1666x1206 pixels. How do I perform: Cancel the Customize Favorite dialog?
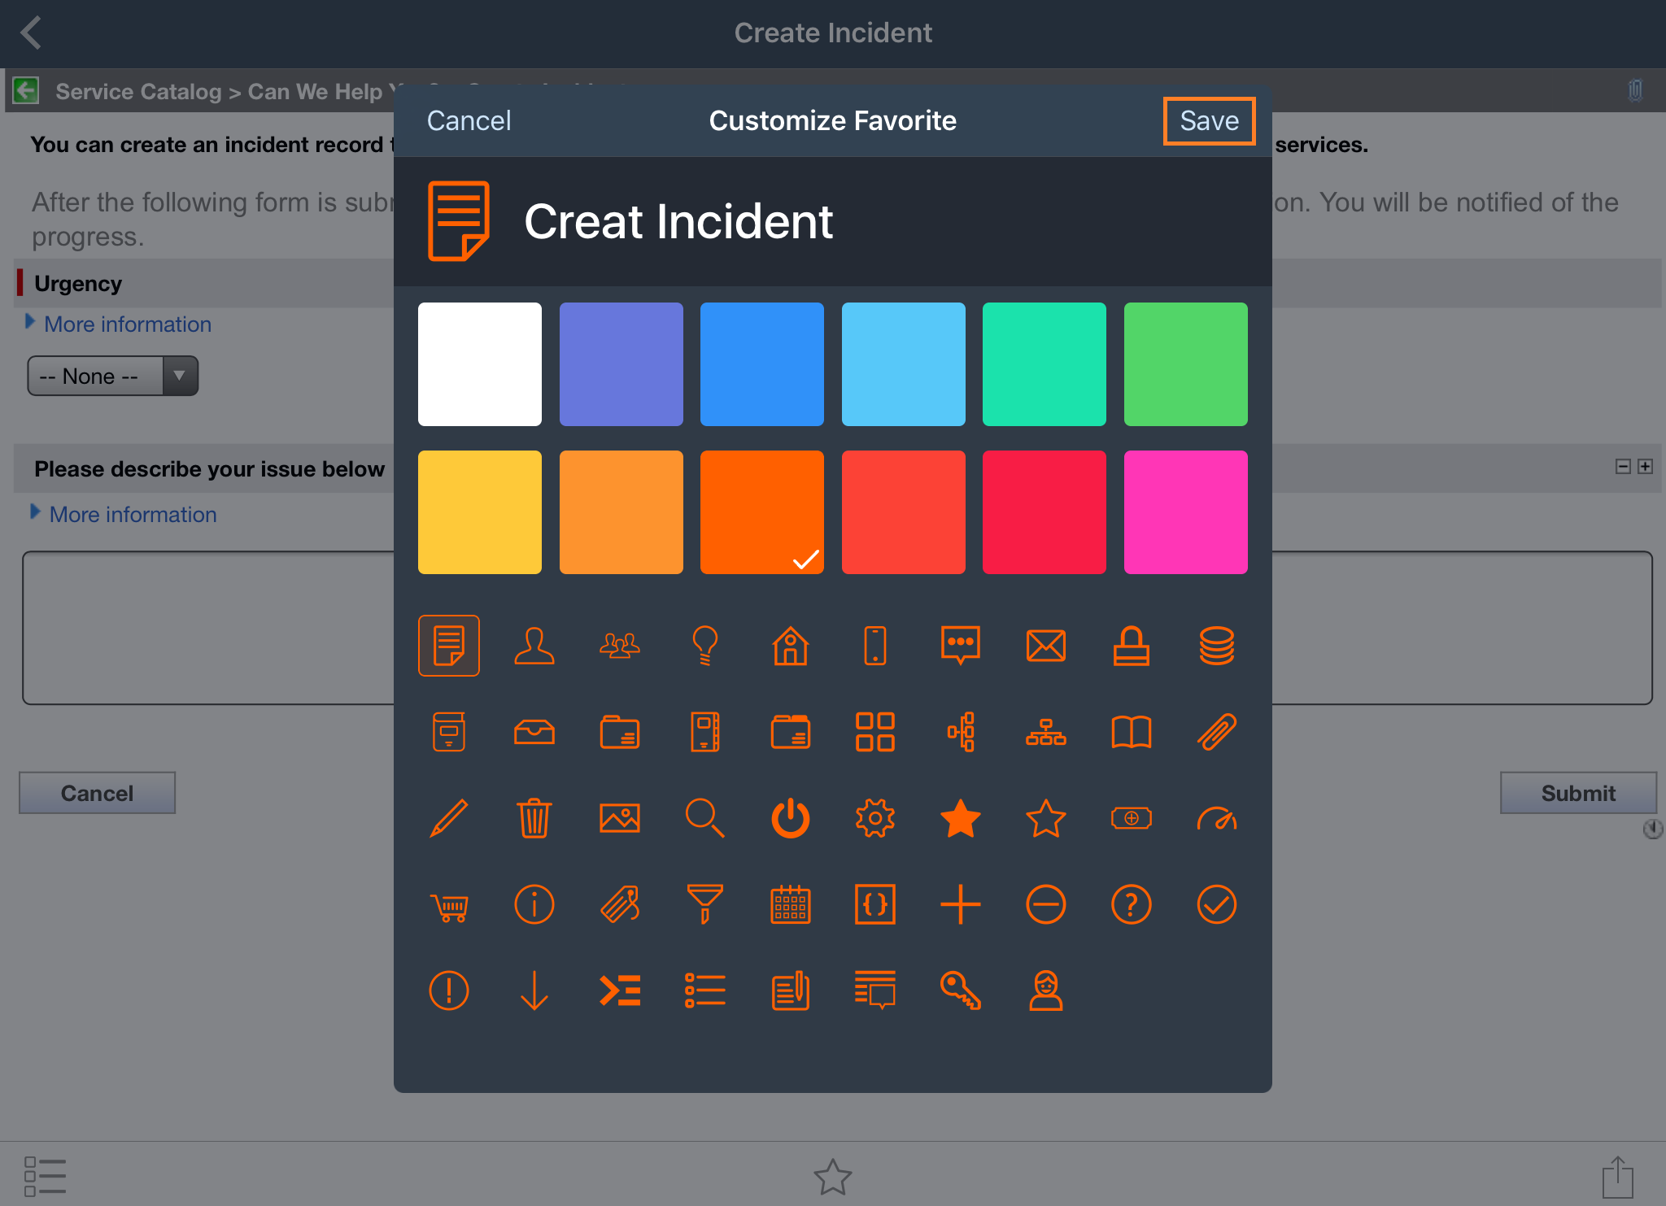[x=469, y=120]
